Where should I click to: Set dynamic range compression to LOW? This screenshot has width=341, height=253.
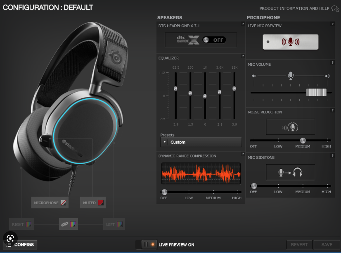tap(189, 198)
